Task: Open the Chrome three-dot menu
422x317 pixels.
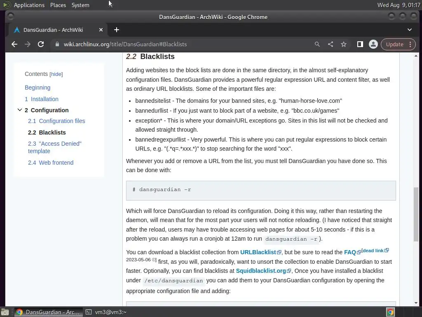Action: [410, 44]
